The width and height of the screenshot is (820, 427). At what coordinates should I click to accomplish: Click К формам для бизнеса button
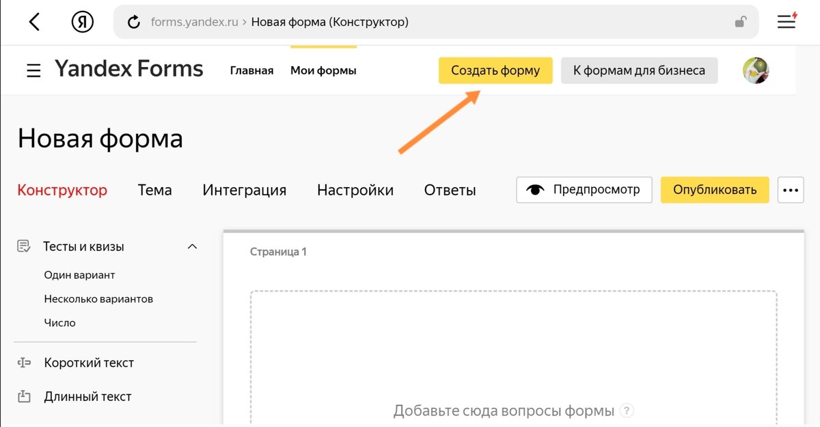[x=640, y=70]
